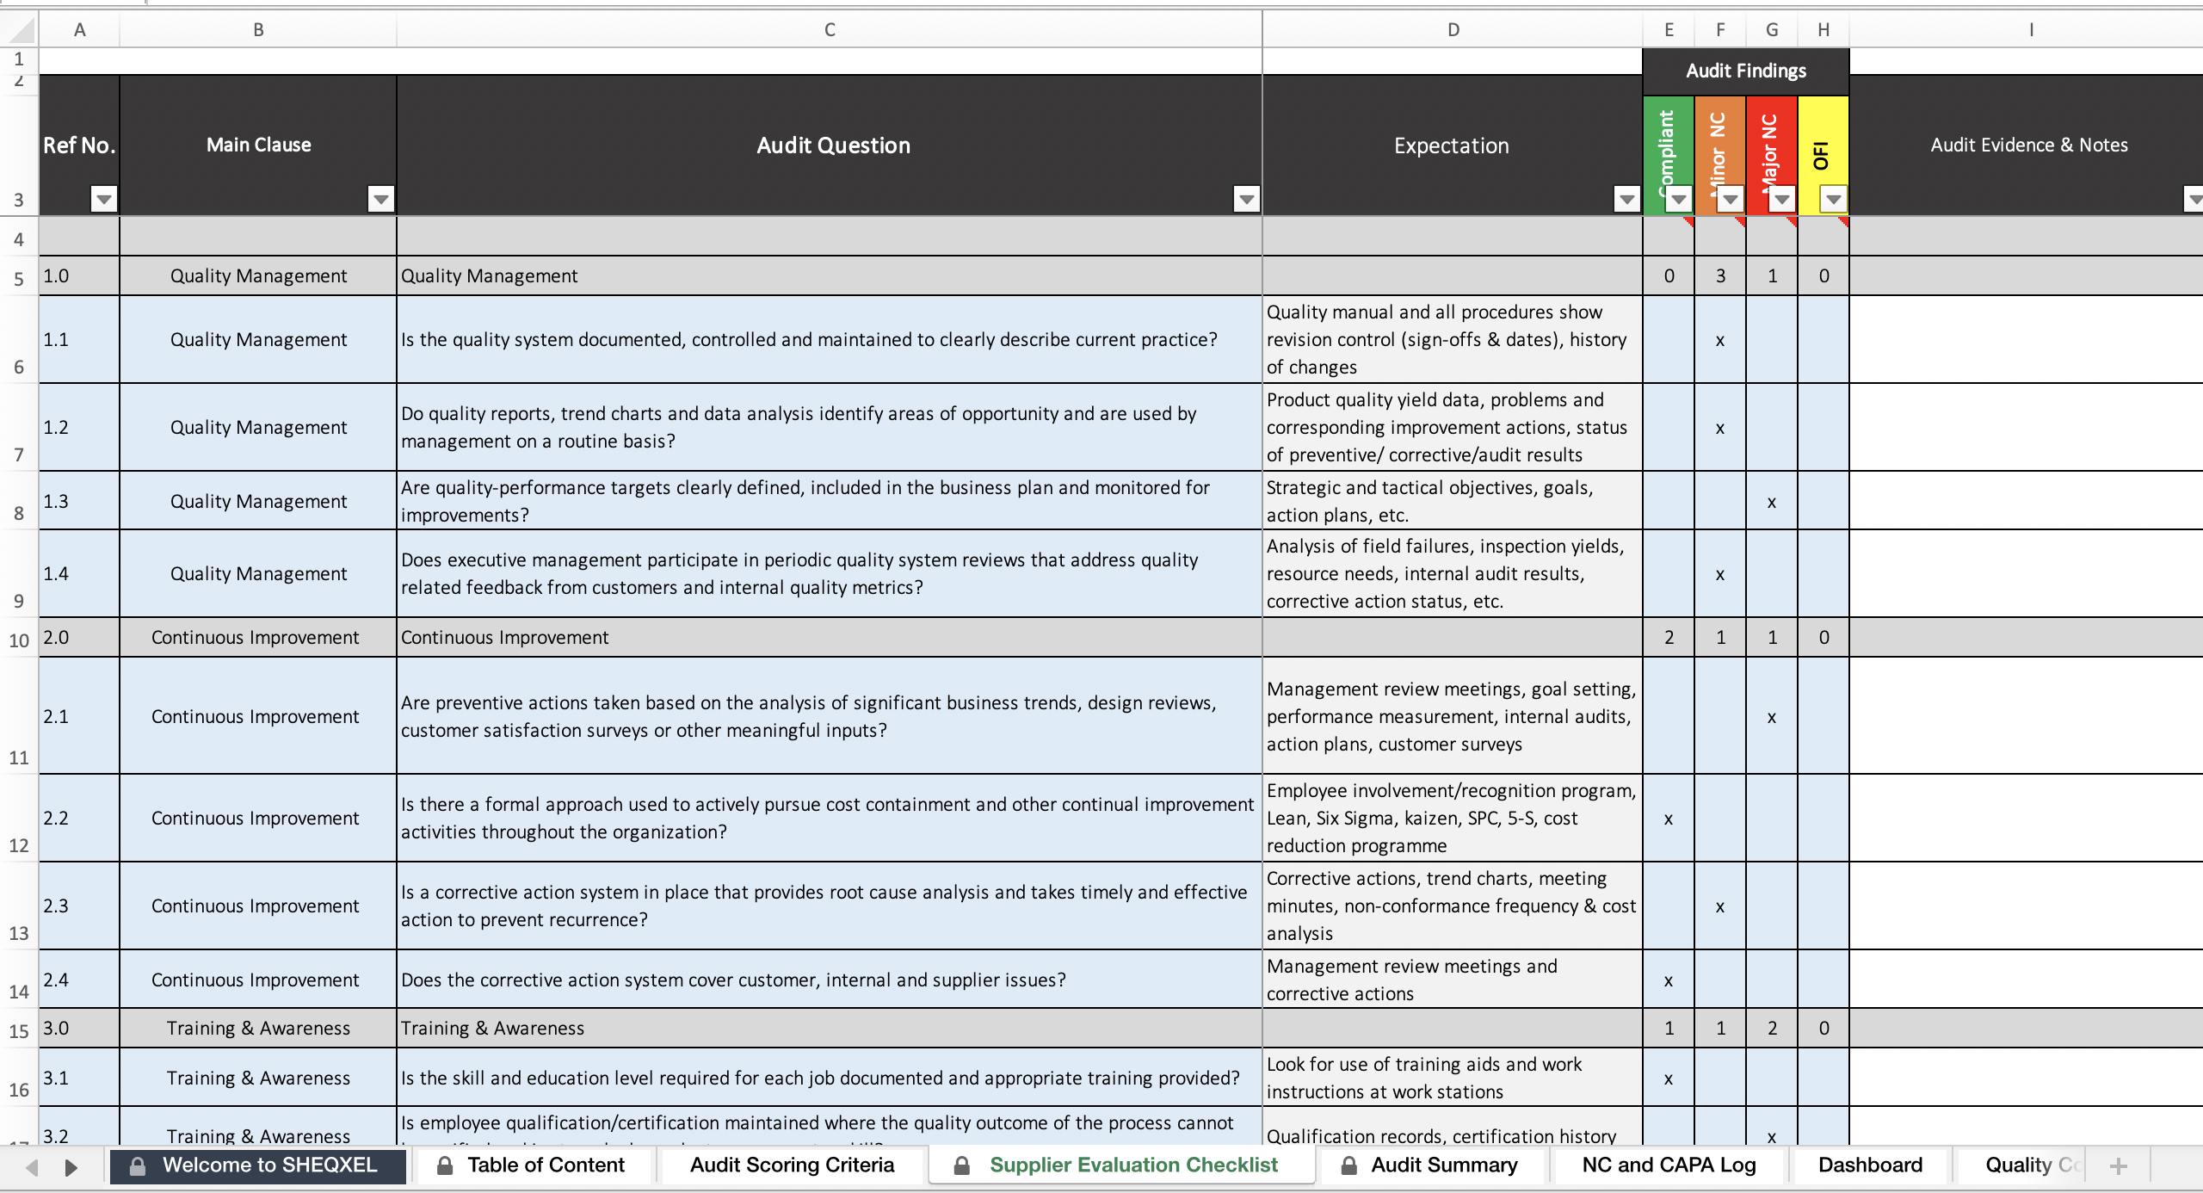Click the OFI cell for ref 1.3
The height and width of the screenshot is (1193, 2203).
coord(1823,501)
